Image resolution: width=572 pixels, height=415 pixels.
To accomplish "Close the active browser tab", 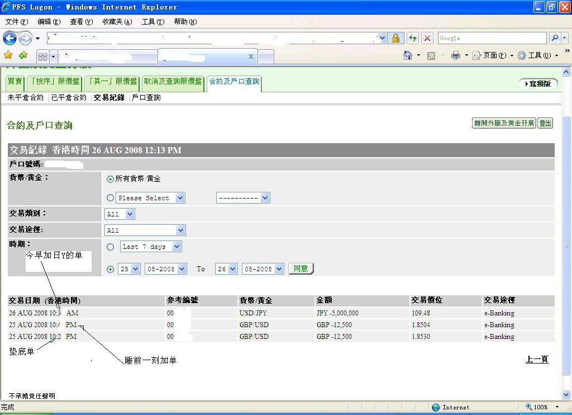I will point(251,56).
